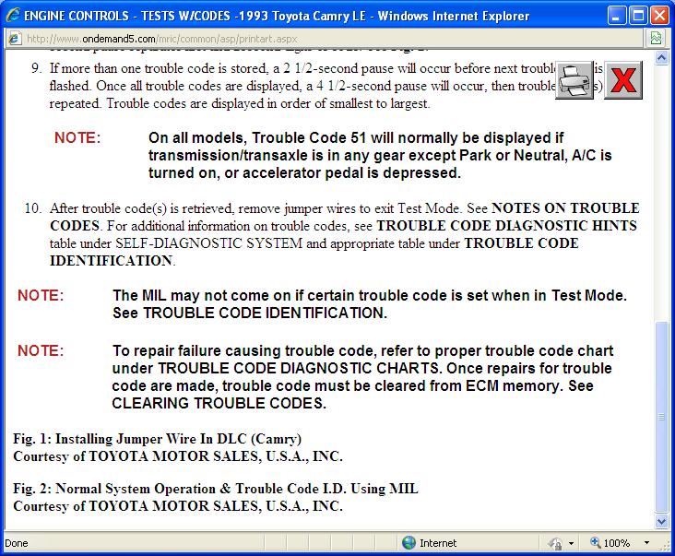Screen dimensions: 675x556
Task: Click the scrollbar up arrow
Action: coord(661,57)
